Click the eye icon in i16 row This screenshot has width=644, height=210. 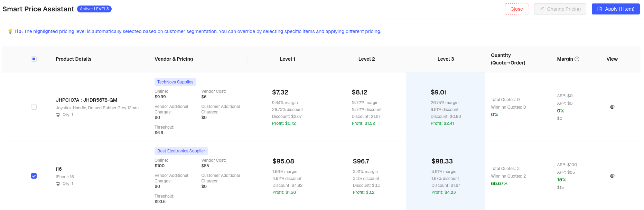pos(612,176)
